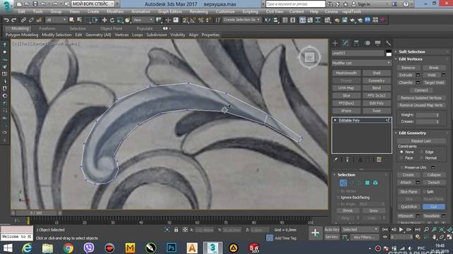Open the Corona menu

click(331, 12)
